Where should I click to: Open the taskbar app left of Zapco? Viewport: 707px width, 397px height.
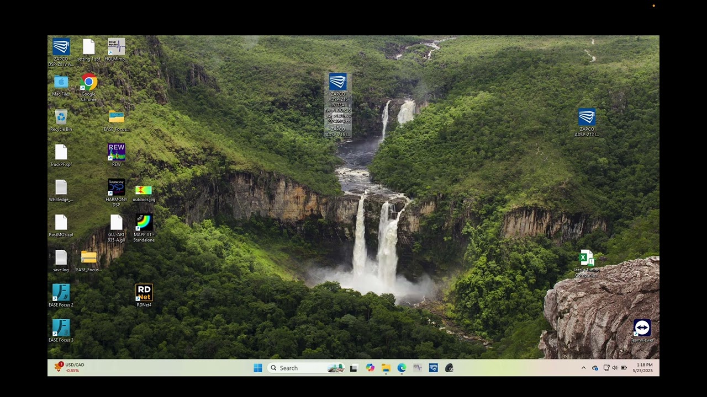coord(418,368)
